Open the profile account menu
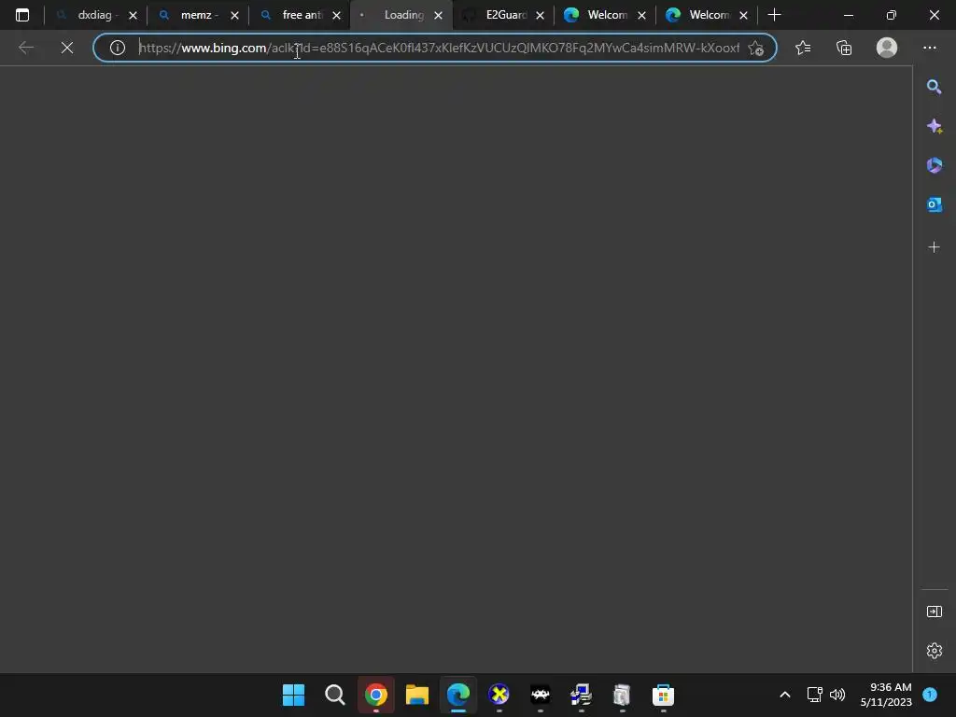 887,48
